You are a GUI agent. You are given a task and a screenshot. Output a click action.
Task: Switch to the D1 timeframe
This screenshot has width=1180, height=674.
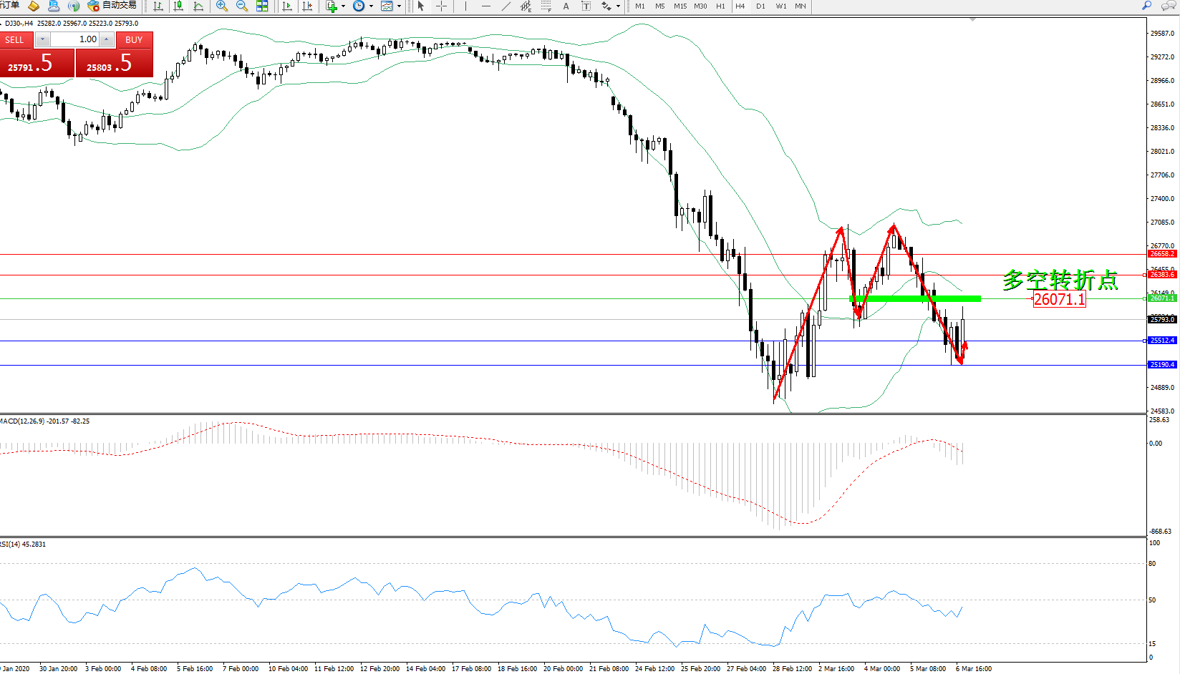760,6
